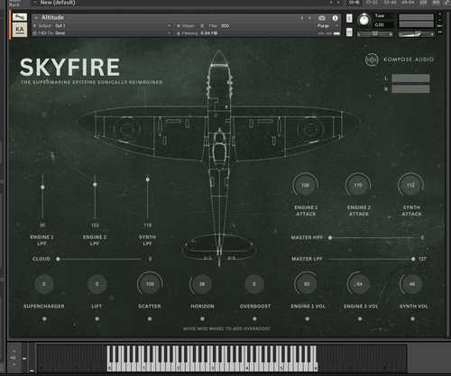Show instrument info with the i icon

pyautogui.click(x=335, y=18)
